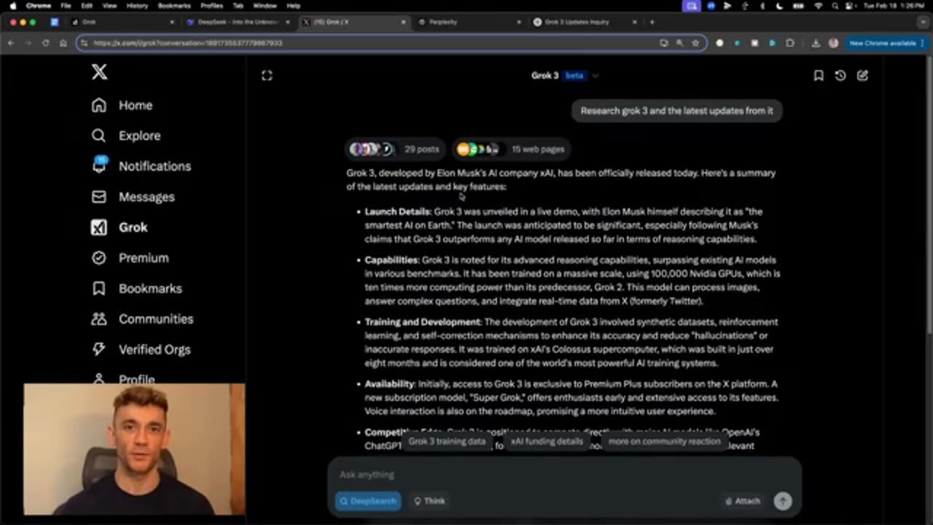Click the menu bar date and time

[x=895, y=5]
